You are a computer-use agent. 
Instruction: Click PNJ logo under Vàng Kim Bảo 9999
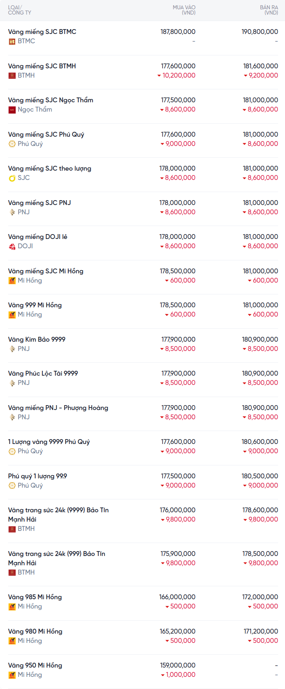[x=12, y=349]
